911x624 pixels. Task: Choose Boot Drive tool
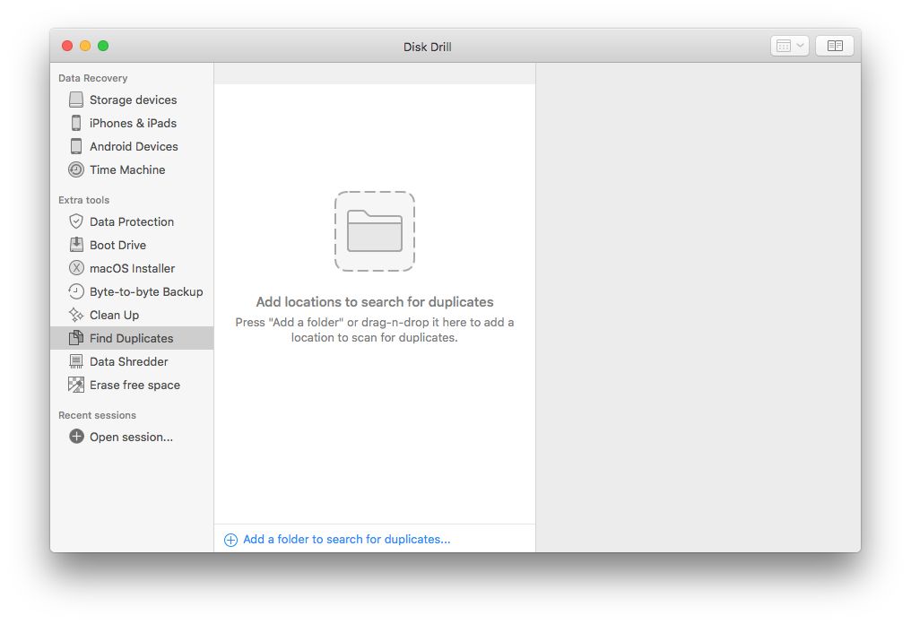click(132, 245)
